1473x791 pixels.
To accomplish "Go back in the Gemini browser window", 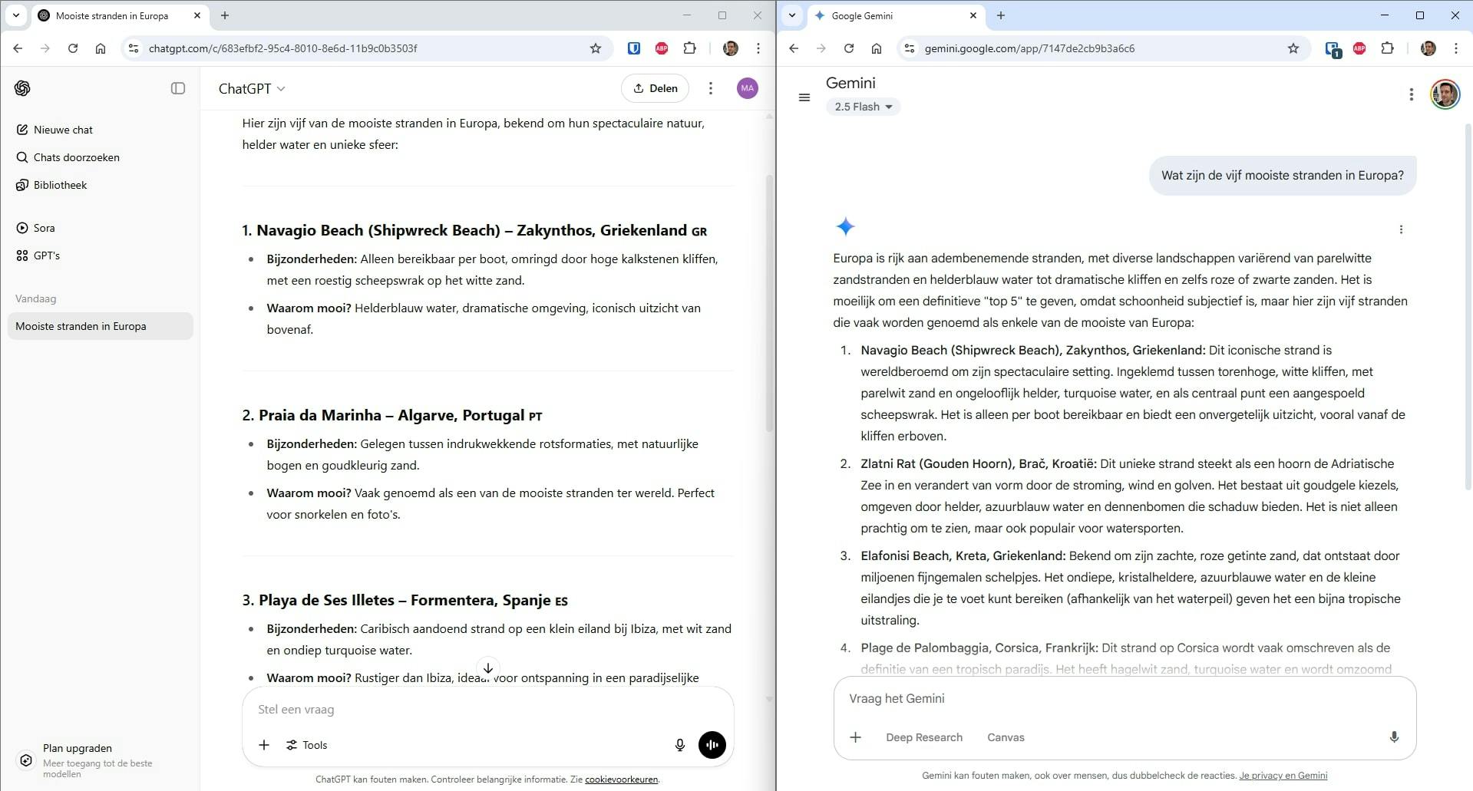I will (794, 48).
